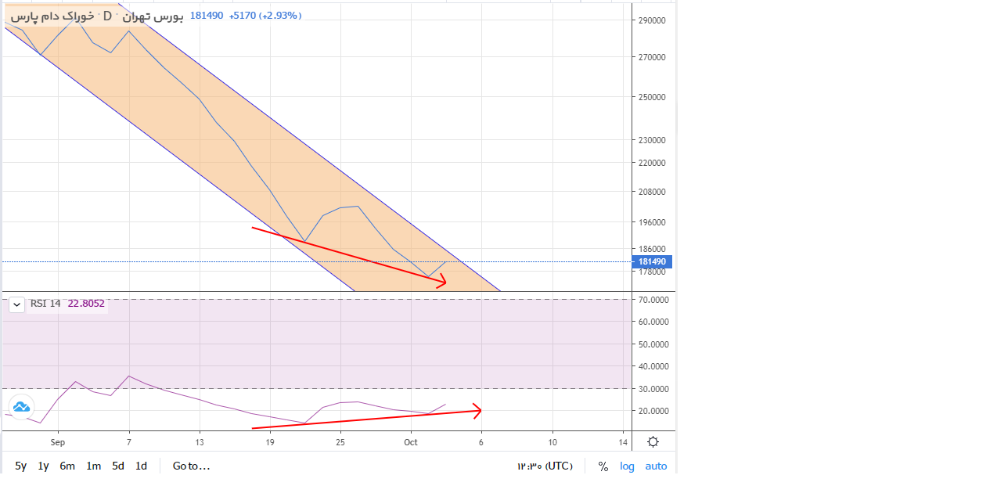
Task: Set time range to 1y
Action: click(x=44, y=466)
